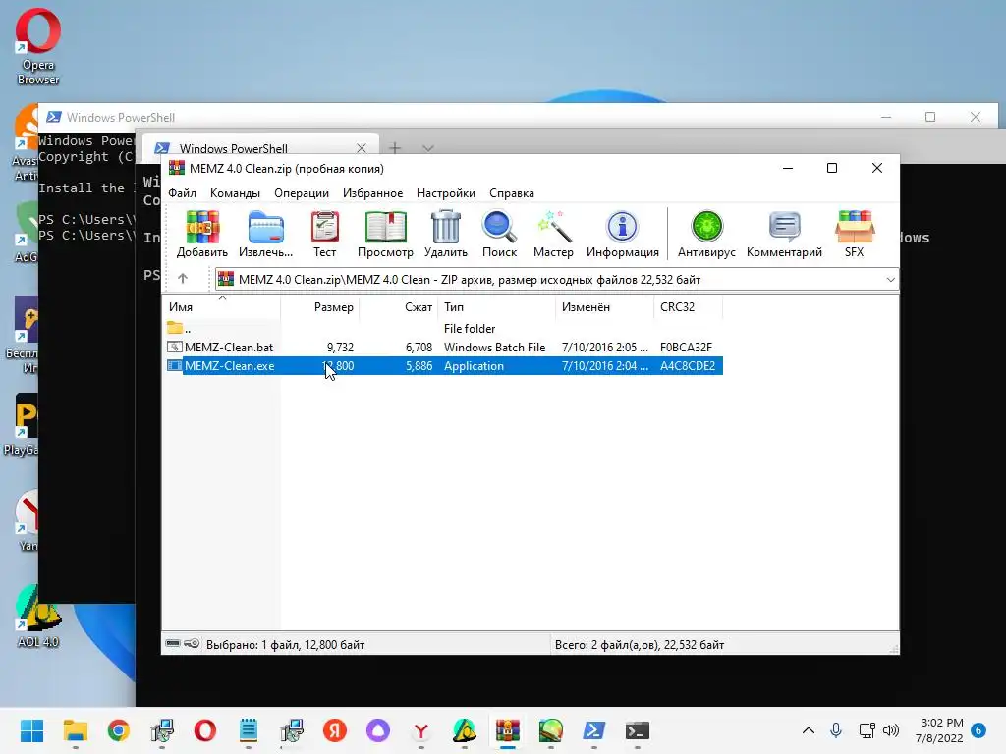Close the Windows PowerShell tab
Screen dimensions: 1006x754
click(362, 148)
